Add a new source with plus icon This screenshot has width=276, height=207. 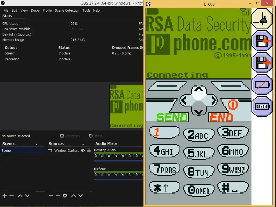pos(51,196)
